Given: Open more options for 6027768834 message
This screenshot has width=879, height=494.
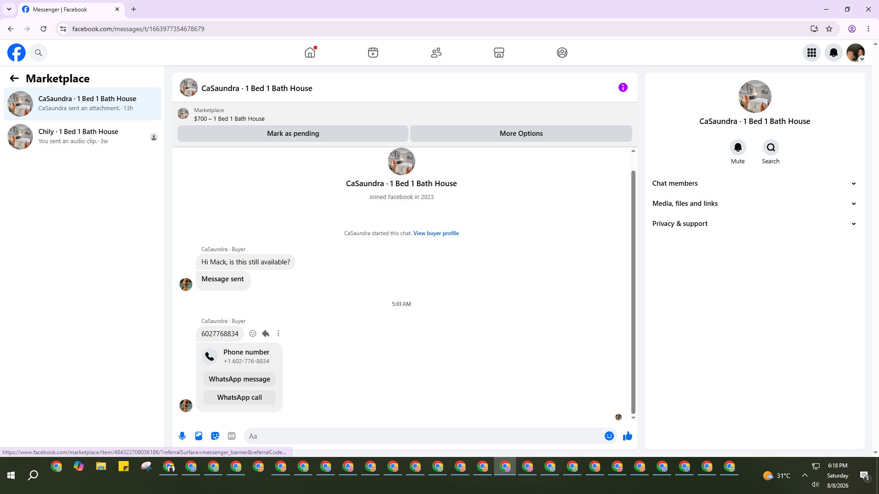Looking at the screenshot, I should click(x=278, y=333).
